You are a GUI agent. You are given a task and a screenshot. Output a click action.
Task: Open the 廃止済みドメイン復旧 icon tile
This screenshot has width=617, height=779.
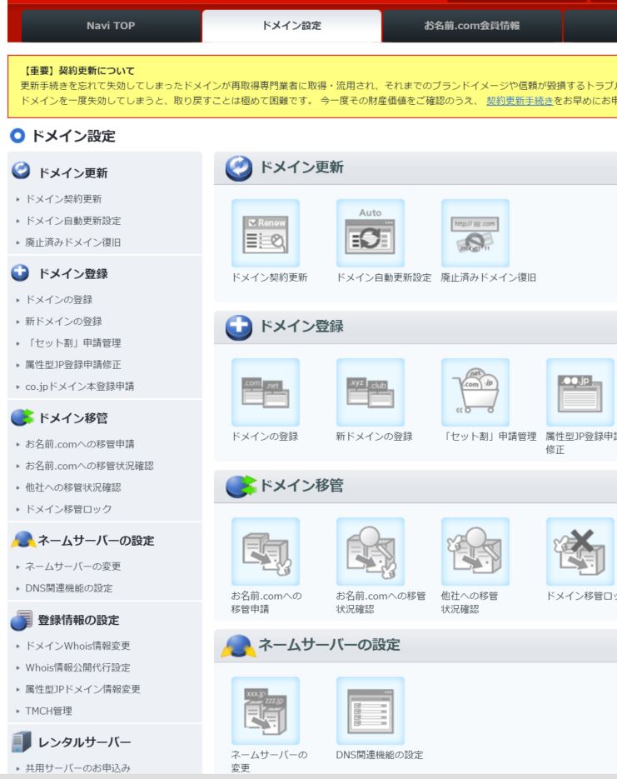475,233
